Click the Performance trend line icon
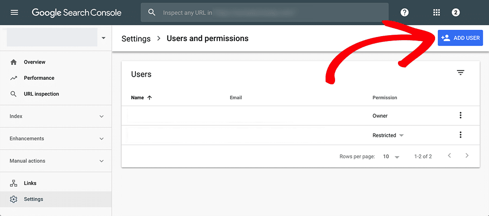The width and height of the screenshot is (489, 216). [x=14, y=78]
